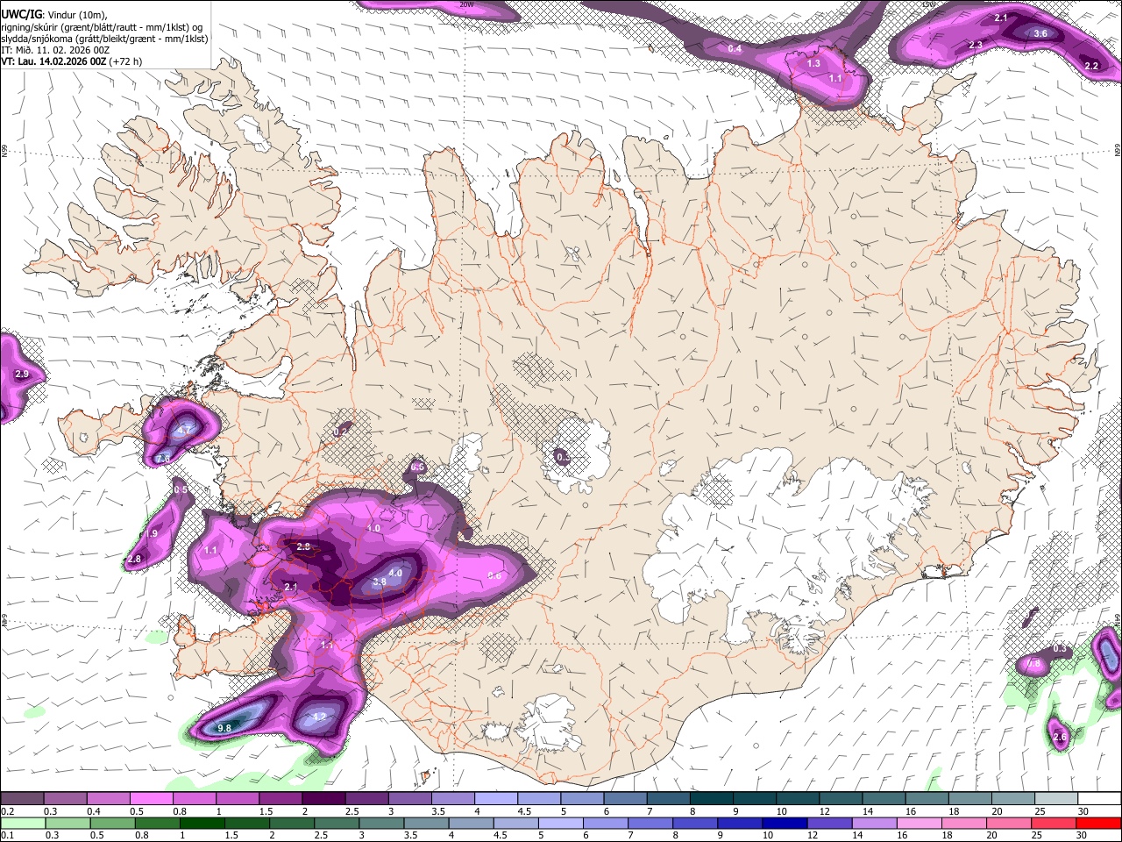This screenshot has height=842, width=1122.
Task: Click the red 30 swatch in the lower scale
Action: point(1099,823)
